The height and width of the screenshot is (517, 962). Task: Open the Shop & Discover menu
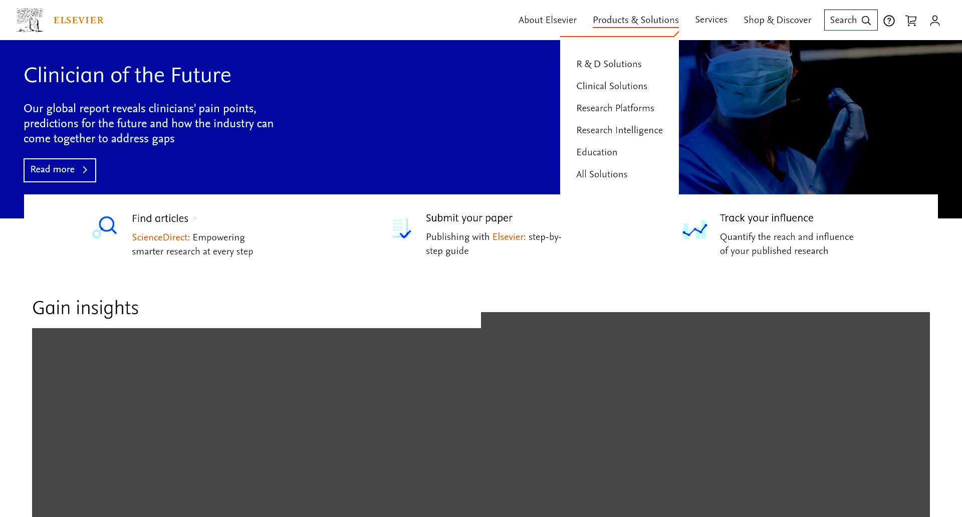(x=777, y=20)
